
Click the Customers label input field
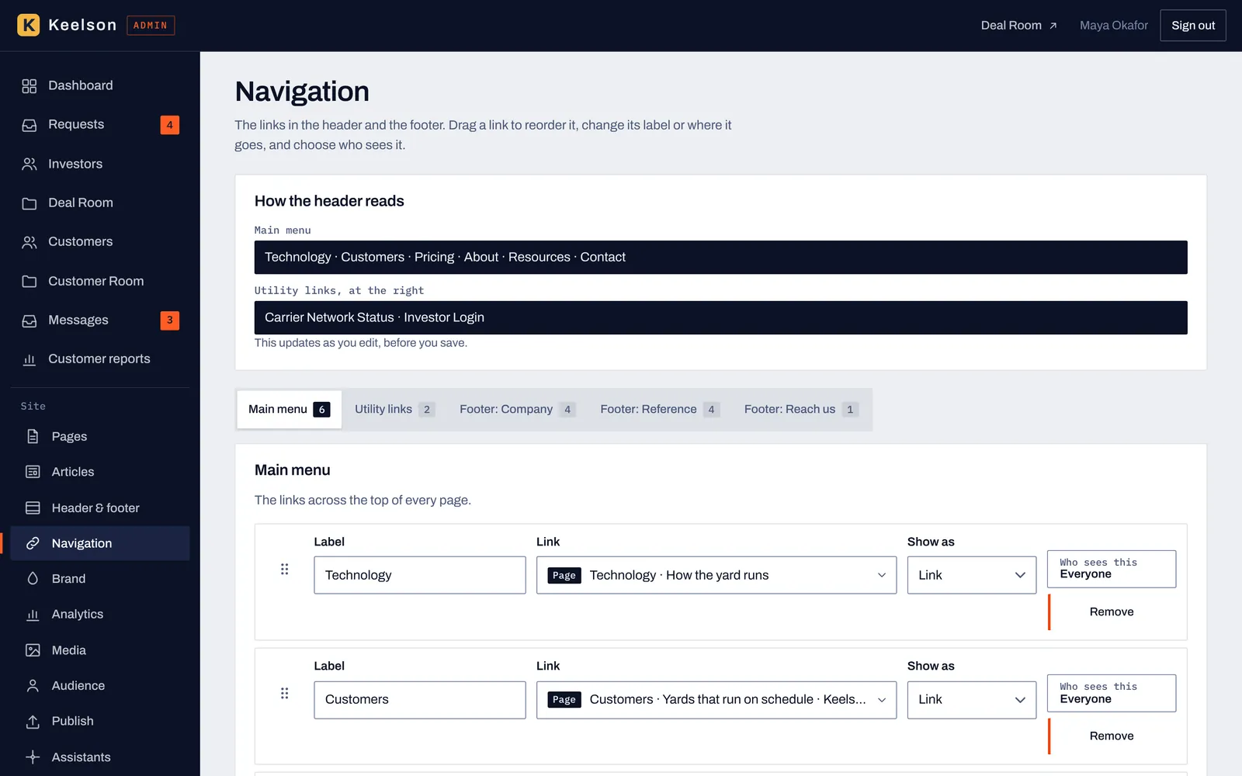click(420, 700)
